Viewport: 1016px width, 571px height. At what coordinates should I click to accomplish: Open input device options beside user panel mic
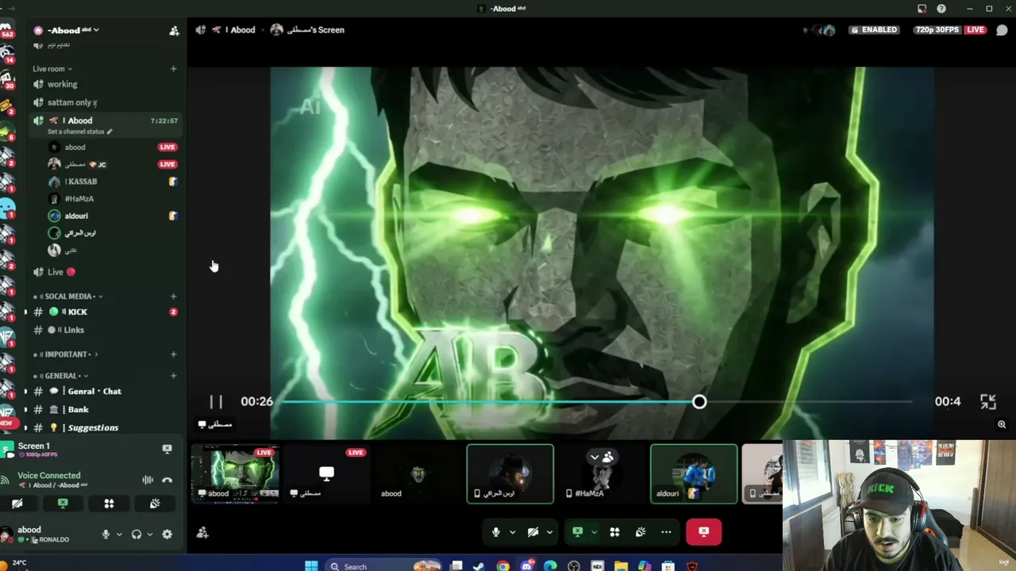point(119,535)
